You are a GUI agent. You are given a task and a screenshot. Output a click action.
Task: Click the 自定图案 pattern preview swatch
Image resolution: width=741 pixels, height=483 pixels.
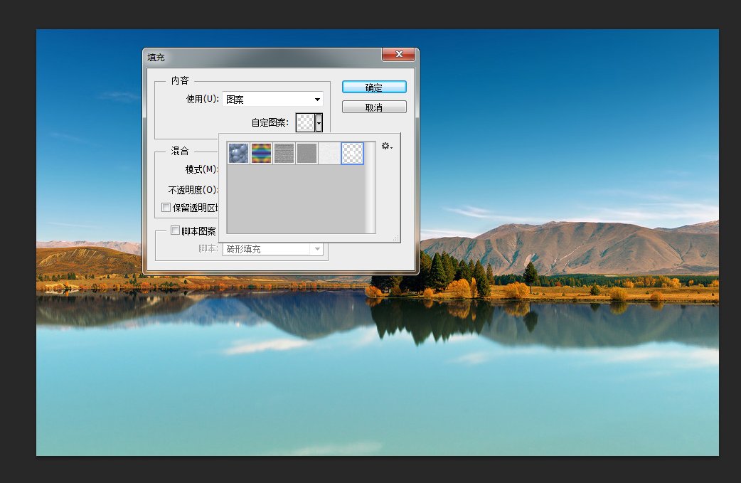click(x=305, y=122)
